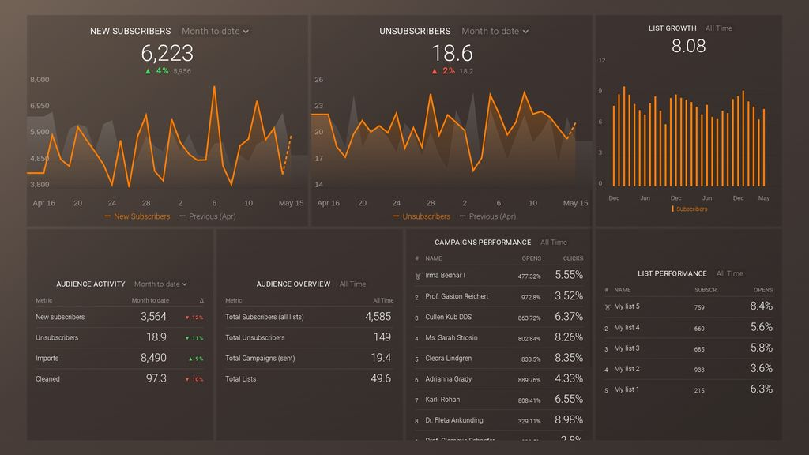Click green down arrow in Unsubscribers activity row
The image size is (809, 455).
(x=186, y=338)
